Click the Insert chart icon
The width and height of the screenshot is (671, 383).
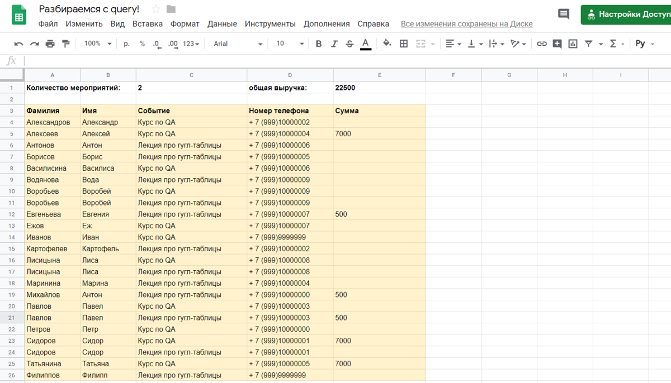573,44
